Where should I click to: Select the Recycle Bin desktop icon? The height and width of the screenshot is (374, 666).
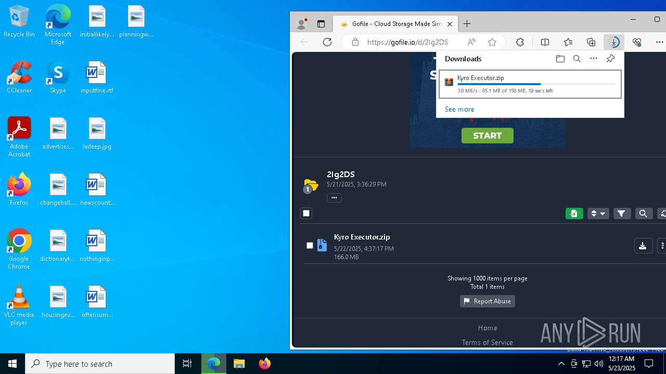[19, 22]
